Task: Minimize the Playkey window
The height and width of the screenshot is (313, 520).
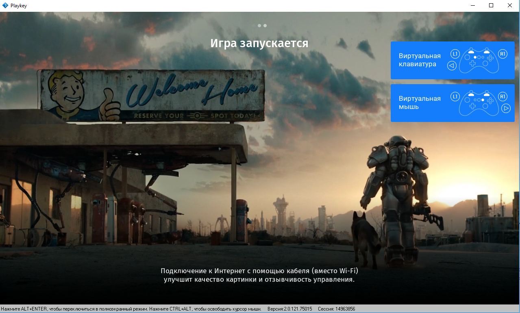Action: pyautogui.click(x=473, y=6)
